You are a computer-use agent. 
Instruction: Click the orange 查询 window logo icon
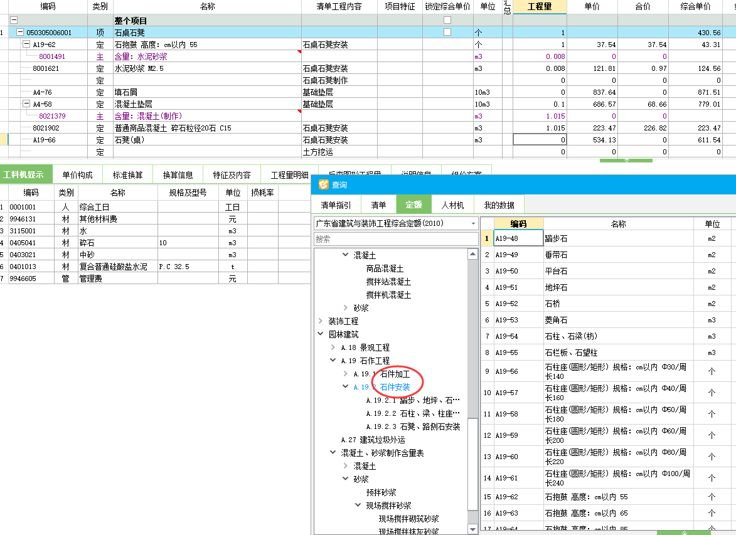[x=323, y=184]
